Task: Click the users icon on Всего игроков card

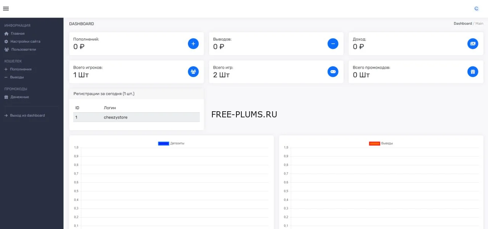Action: [193, 72]
